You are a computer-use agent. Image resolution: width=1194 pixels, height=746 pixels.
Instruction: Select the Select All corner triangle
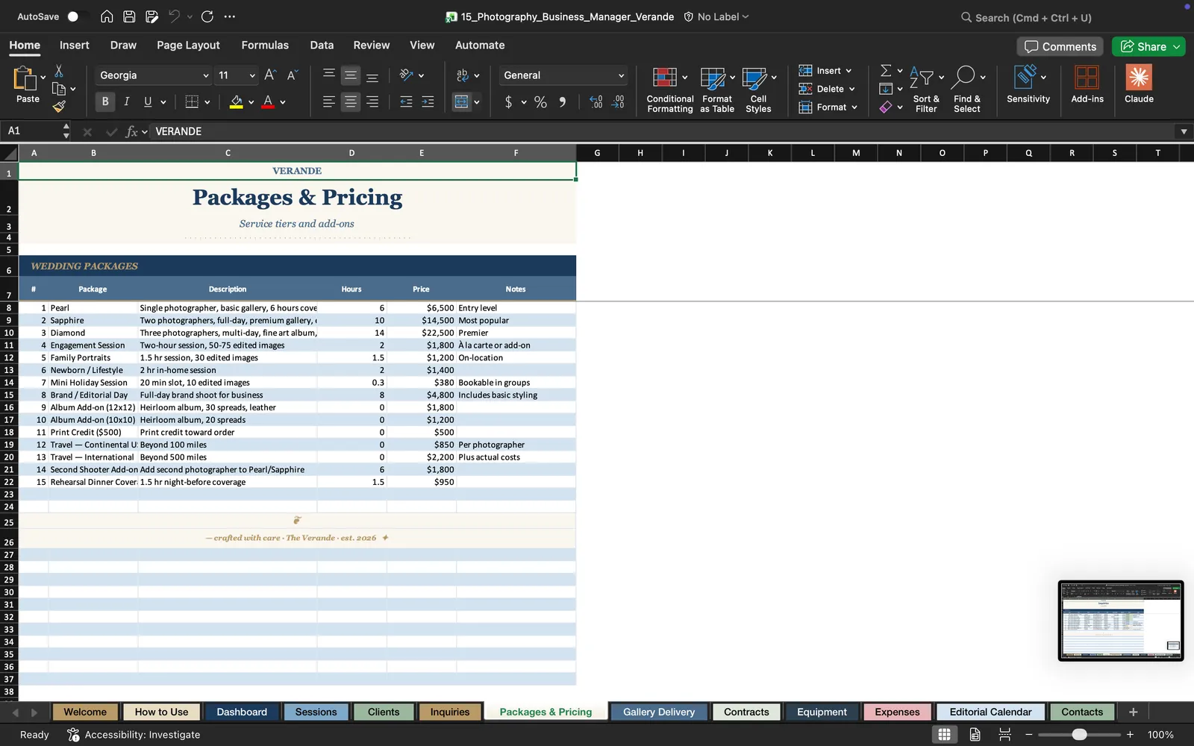pyautogui.click(x=9, y=154)
